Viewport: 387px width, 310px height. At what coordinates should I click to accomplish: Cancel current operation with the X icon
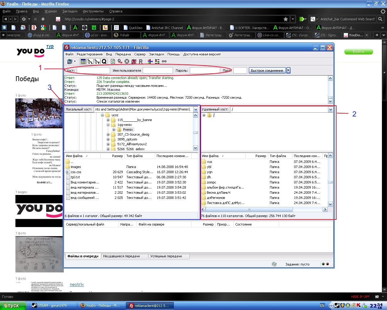[127, 61]
